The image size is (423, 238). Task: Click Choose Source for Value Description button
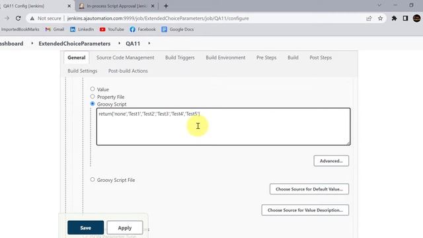click(305, 210)
